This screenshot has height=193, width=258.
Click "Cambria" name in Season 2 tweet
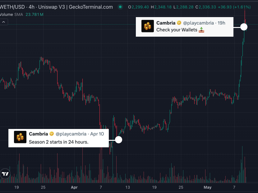coord(38,134)
